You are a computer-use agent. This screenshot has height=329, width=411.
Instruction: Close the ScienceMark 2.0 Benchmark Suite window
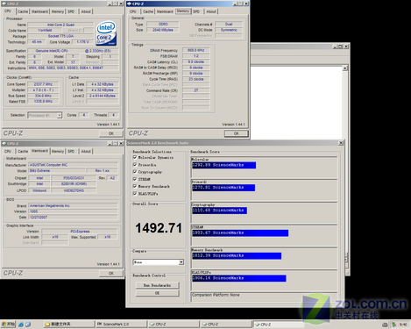click(341, 143)
